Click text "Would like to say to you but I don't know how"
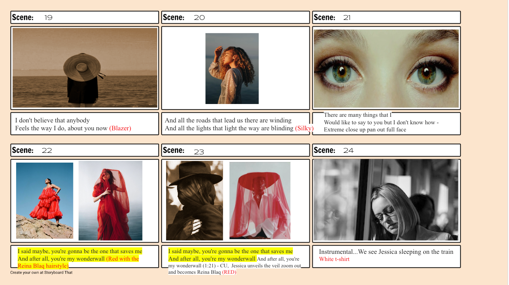The image size is (509, 285). 379,122
